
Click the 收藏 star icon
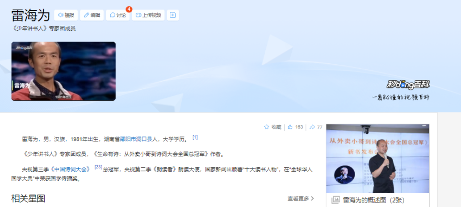[x=267, y=127]
